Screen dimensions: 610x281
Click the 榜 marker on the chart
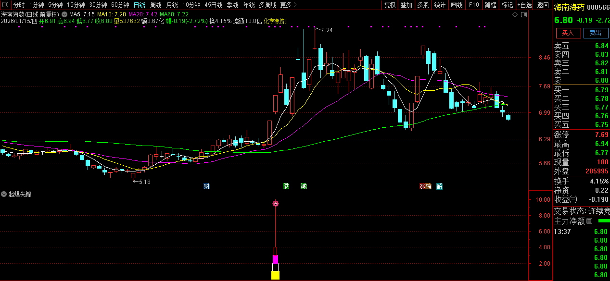428,186
